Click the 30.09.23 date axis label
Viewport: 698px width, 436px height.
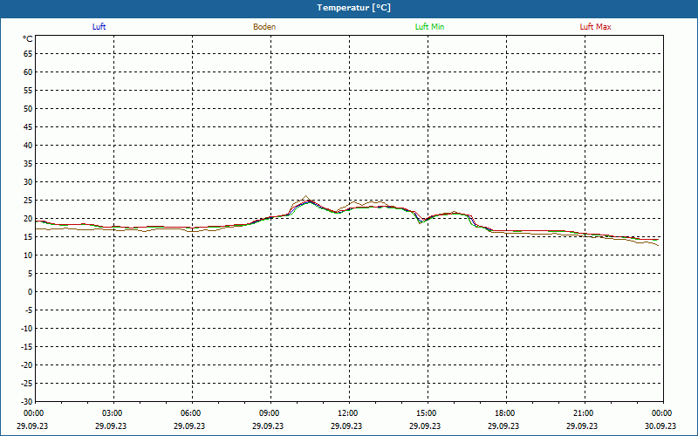click(660, 426)
